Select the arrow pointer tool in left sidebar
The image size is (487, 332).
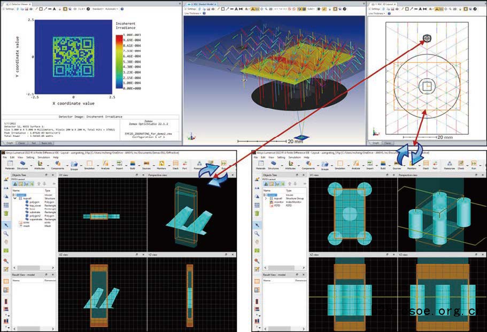point(5,225)
